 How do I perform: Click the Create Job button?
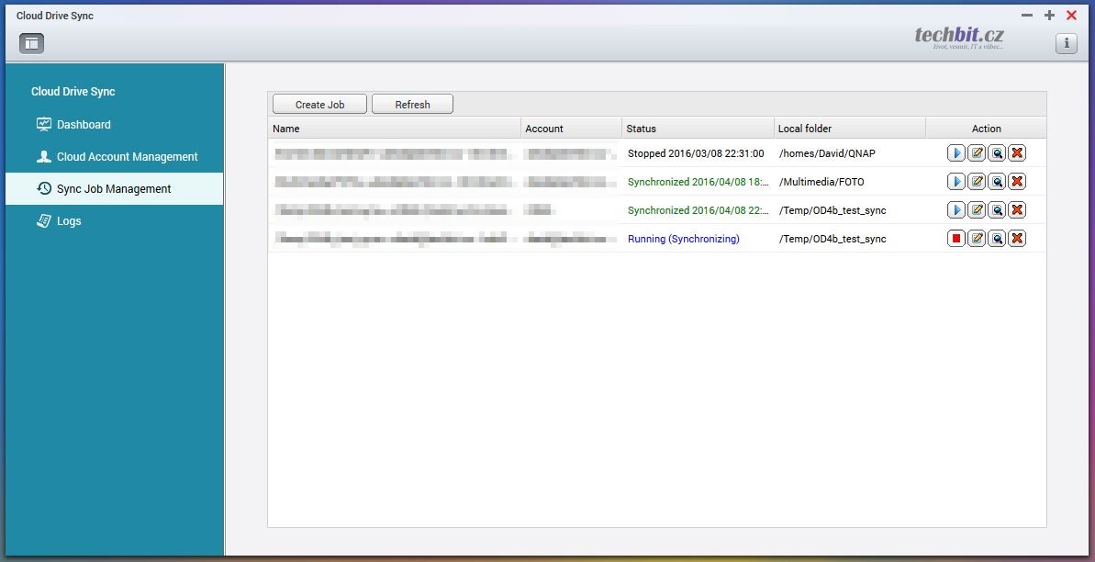319,105
